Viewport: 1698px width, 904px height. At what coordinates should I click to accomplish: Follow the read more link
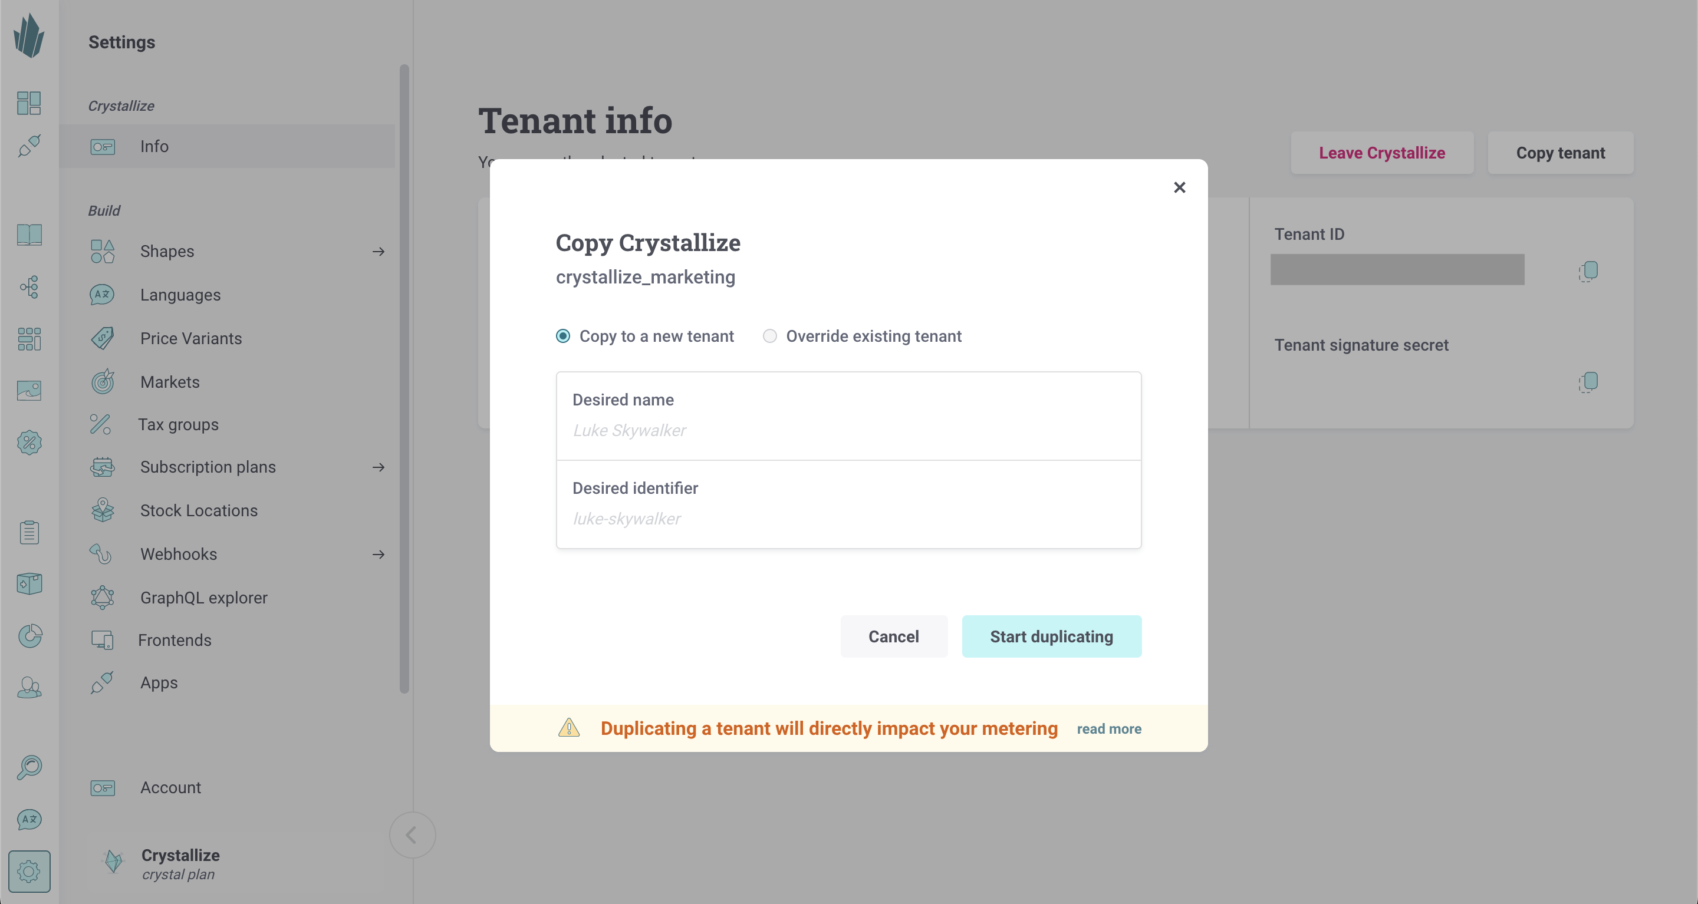pos(1108,729)
